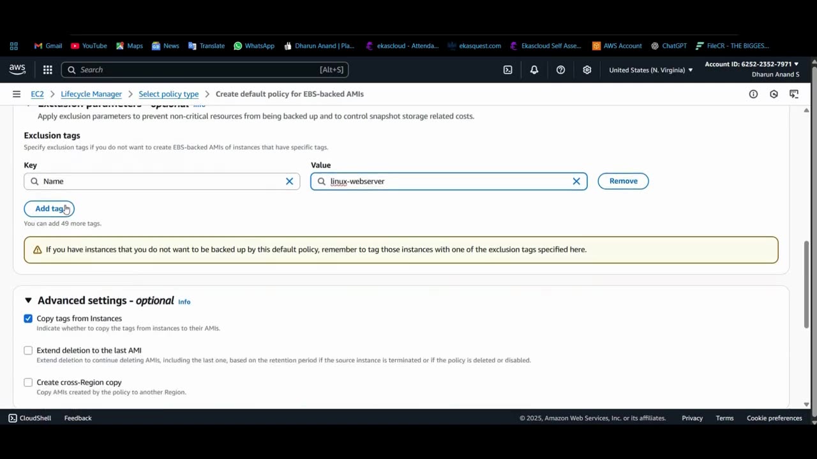Image resolution: width=817 pixels, height=459 pixels.
Task: Collapse the Advanced settings section
Action: (28, 300)
